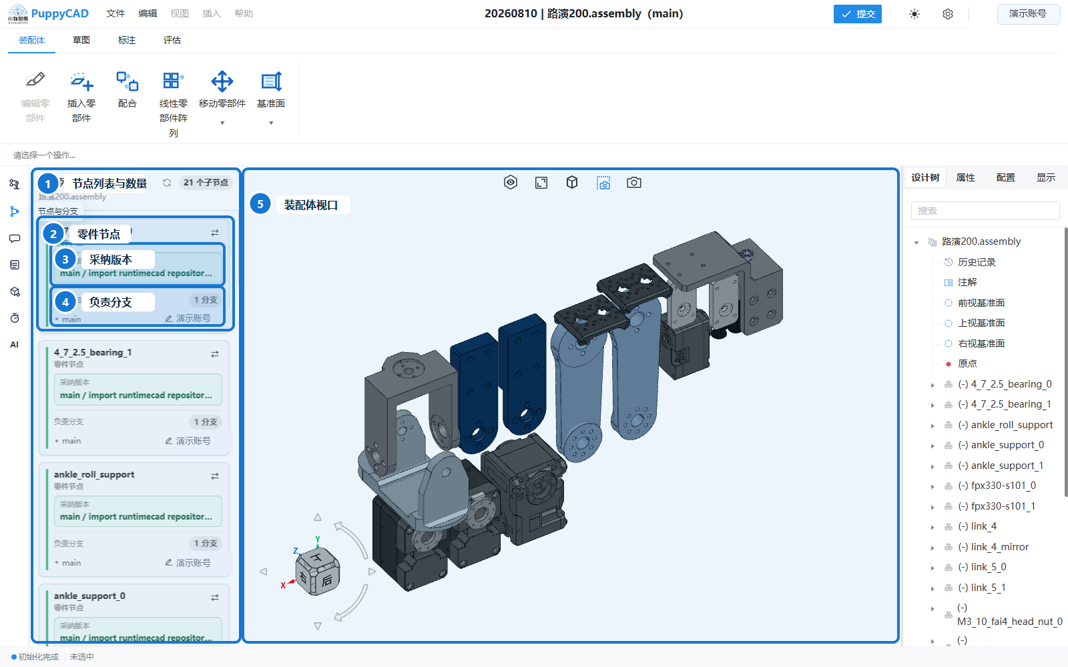Open the stopwatch icon in left sidebar
Viewport: 1068px width, 667px height.
[15, 318]
